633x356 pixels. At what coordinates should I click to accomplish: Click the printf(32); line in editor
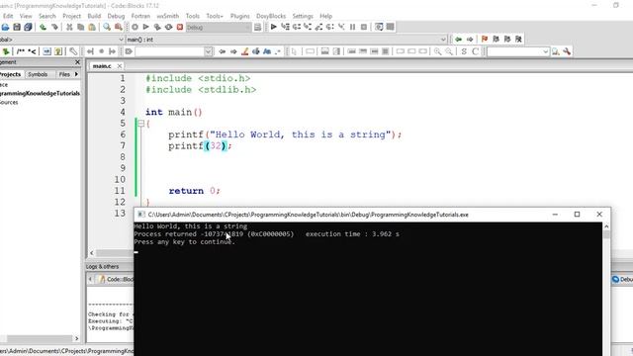pyautogui.click(x=200, y=145)
